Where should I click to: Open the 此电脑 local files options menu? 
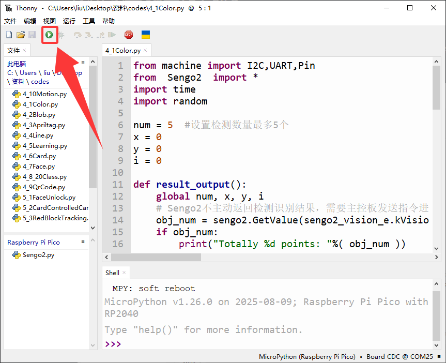(x=83, y=63)
